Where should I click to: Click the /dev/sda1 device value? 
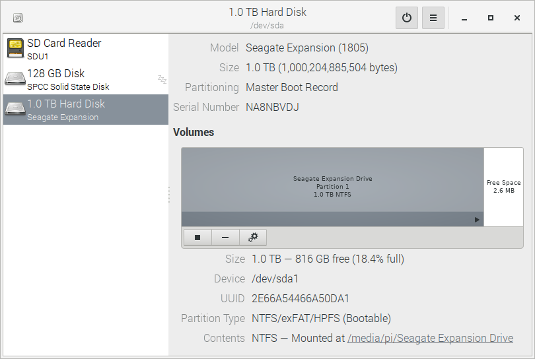[x=275, y=278]
